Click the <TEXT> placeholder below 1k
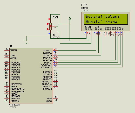Image resolution: width=135 pixels, height=113 pixels. point(56,37)
